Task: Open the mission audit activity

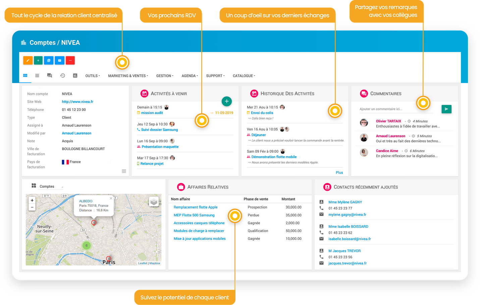Action: 152,113
